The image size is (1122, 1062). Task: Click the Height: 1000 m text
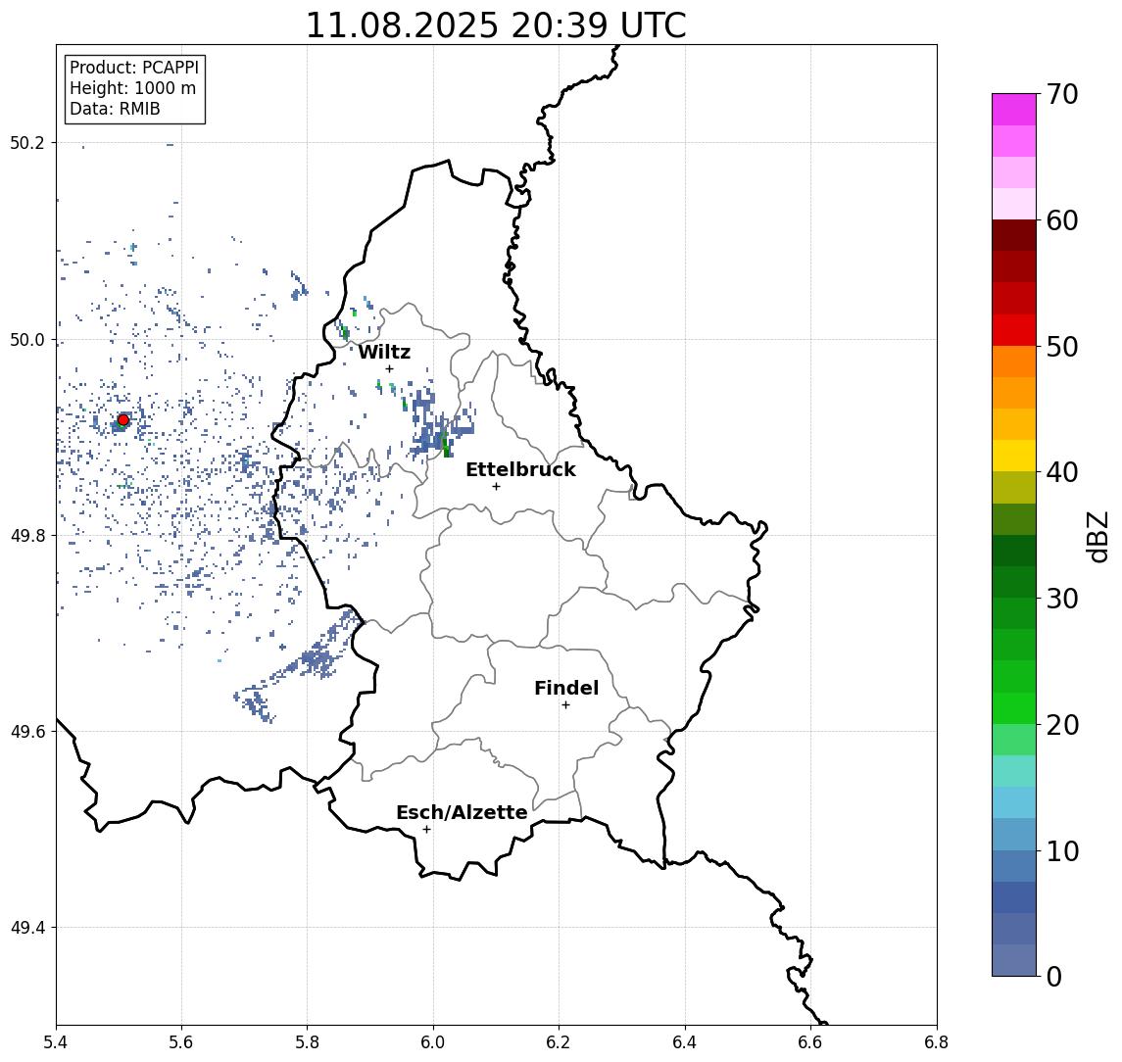[132, 88]
